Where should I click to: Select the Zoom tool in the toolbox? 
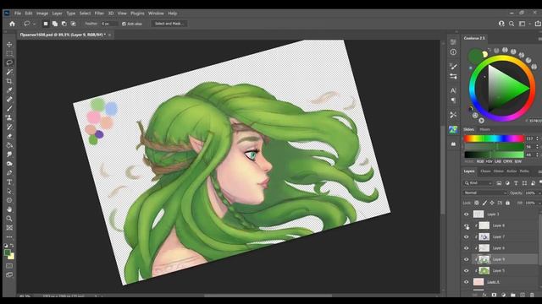[9, 219]
